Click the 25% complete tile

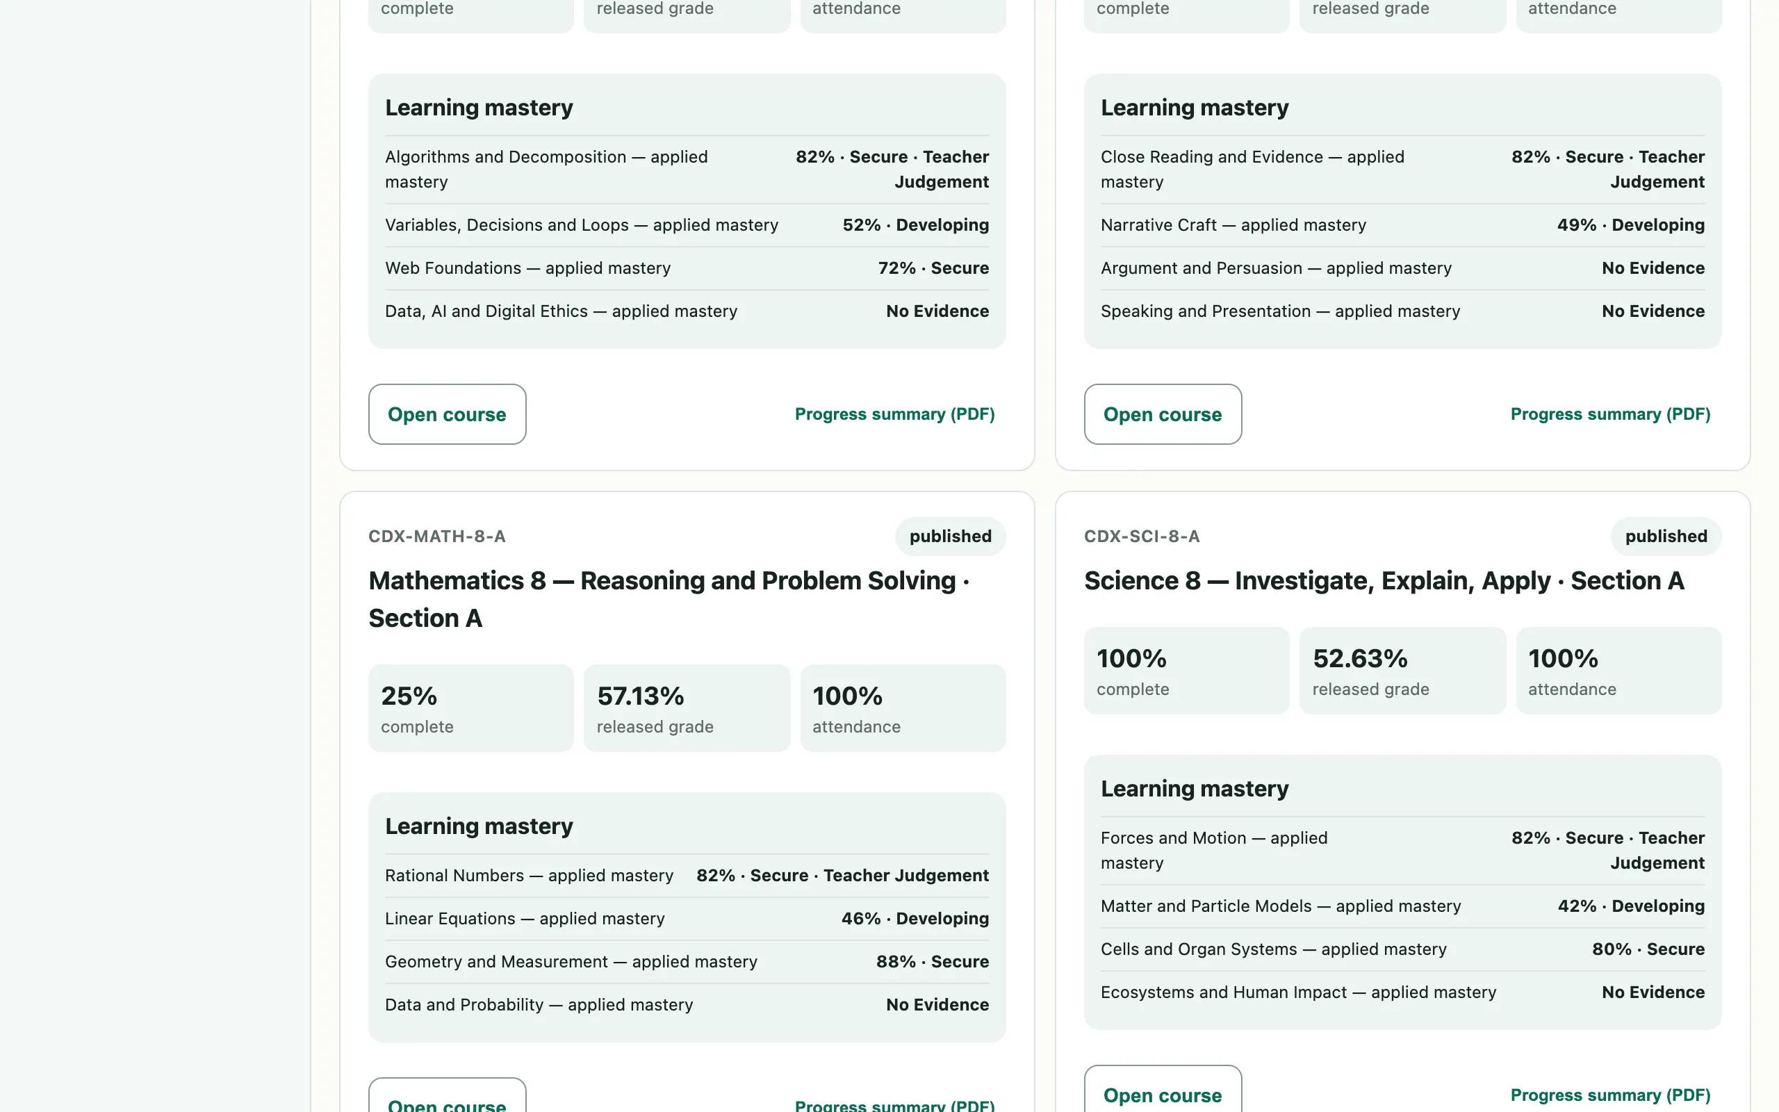click(470, 708)
